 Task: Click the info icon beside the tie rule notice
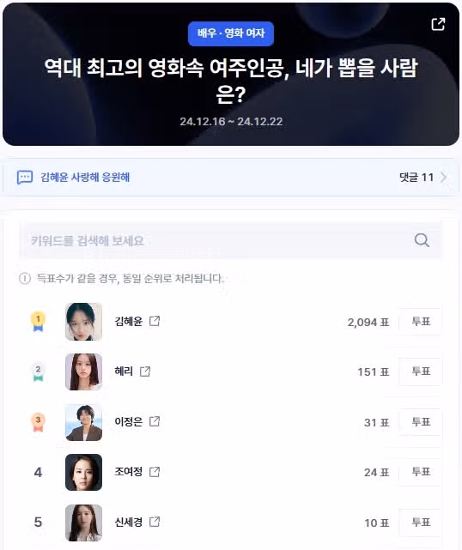pyautogui.click(x=25, y=279)
